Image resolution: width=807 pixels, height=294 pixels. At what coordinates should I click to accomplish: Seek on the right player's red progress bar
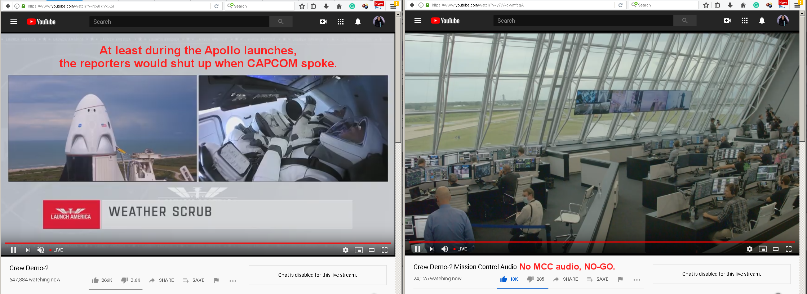(x=602, y=242)
